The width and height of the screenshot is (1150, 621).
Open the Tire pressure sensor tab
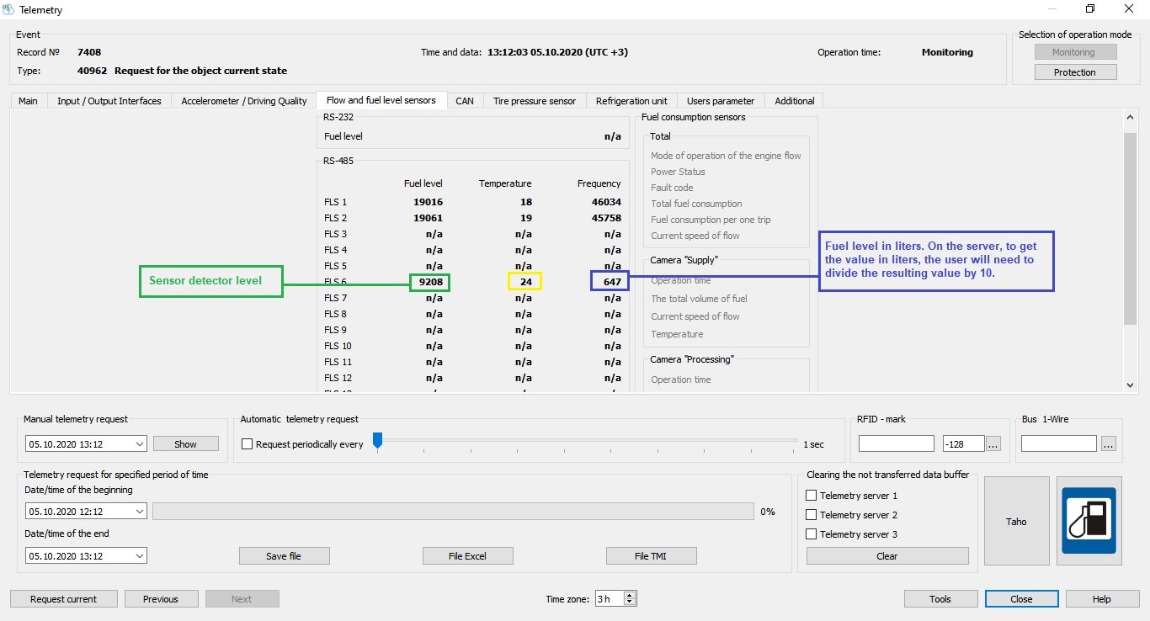pyautogui.click(x=534, y=101)
